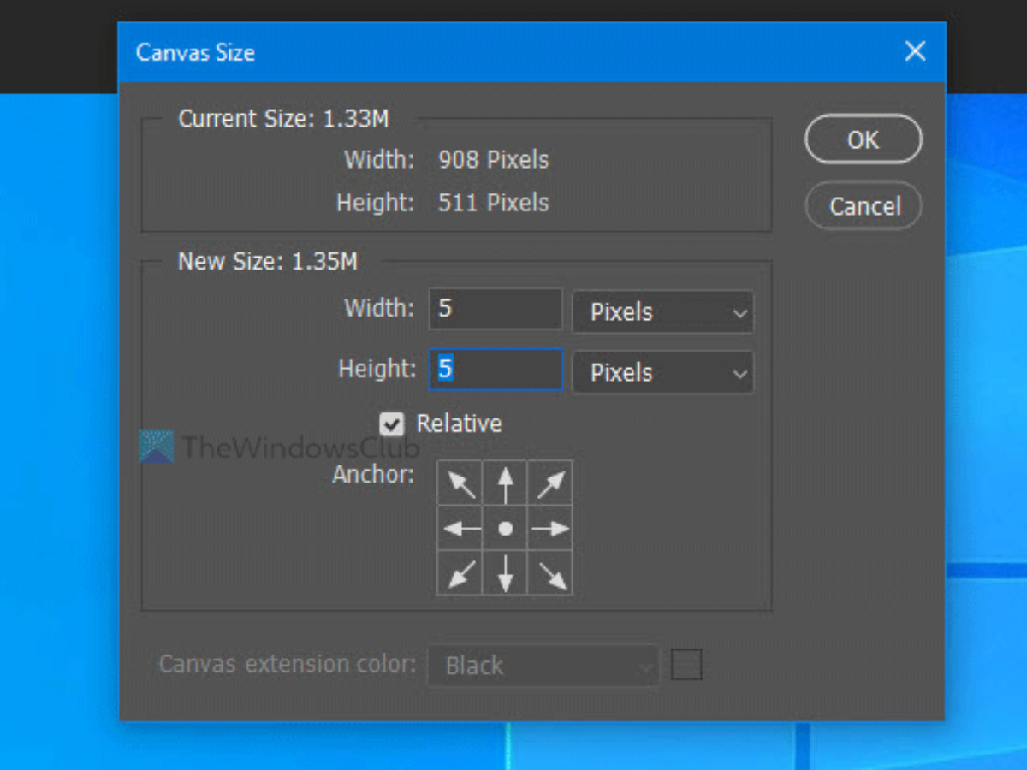Click the Cancel button
1027x770 pixels.
863,206
